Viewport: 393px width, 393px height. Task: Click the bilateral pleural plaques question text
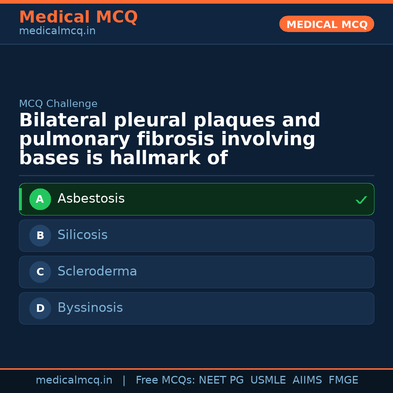click(x=170, y=139)
